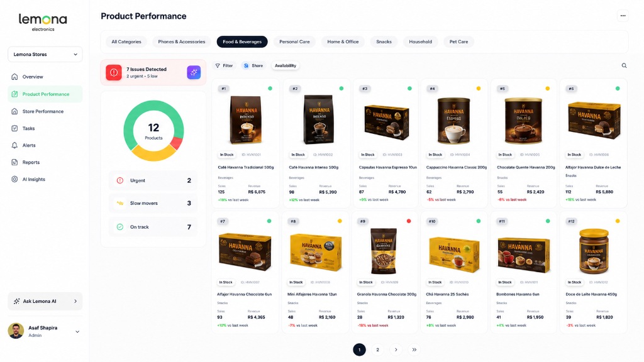The height and width of the screenshot is (362, 644).
Task: Click Alfajor Havanna Chocolate 6un title
Action: 245,294
